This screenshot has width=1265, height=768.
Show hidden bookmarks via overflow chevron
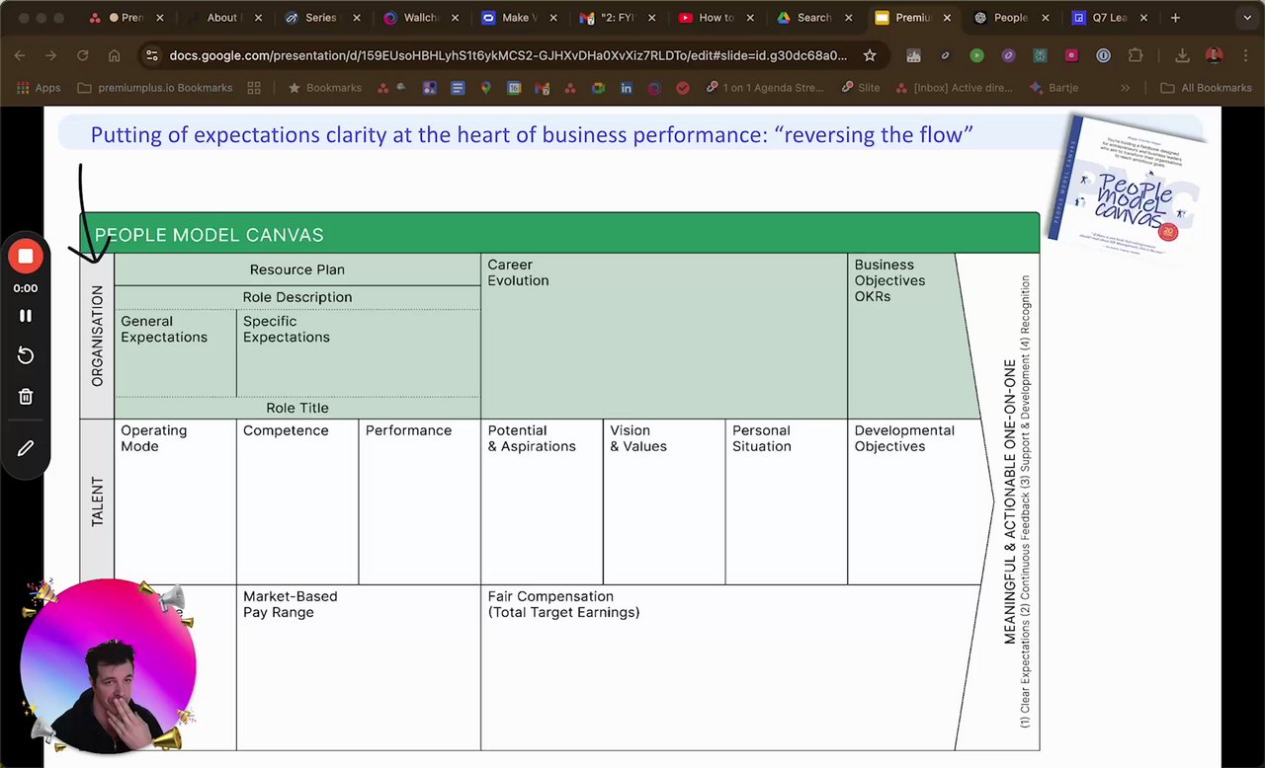pos(1125,88)
